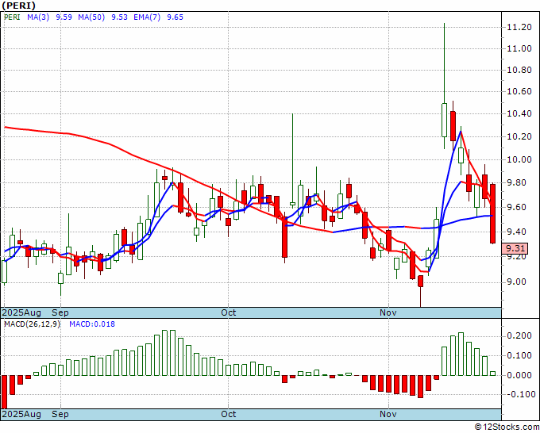Click the MA(3) value 9.59
This screenshot has height=433, width=540.
pos(64,17)
